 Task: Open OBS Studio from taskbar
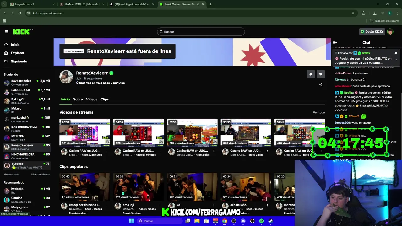click(234, 221)
